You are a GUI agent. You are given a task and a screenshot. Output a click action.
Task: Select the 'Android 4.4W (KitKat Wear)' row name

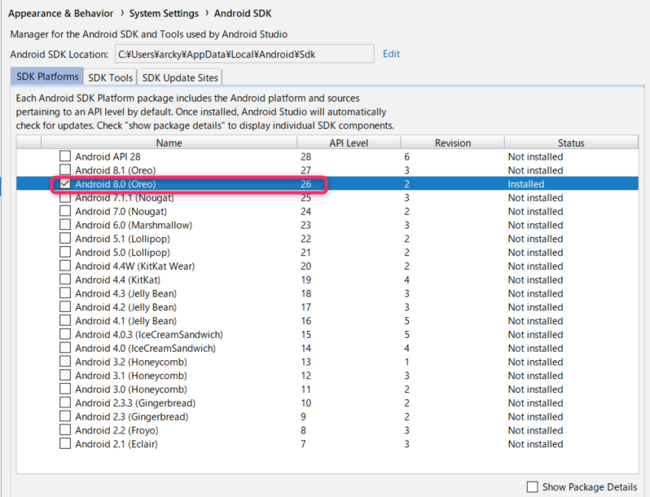(x=134, y=266)
